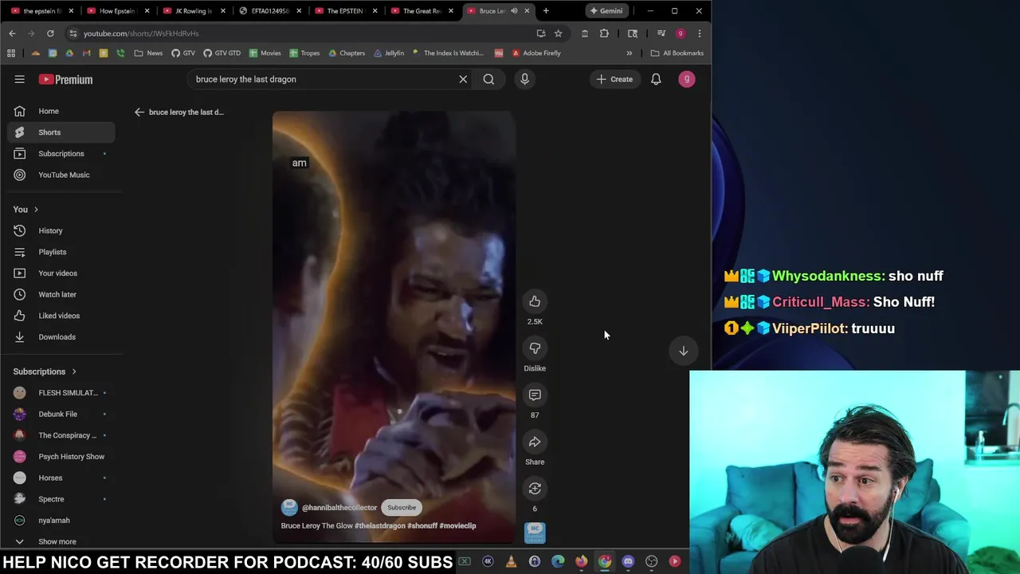Image resolution: width=1020 pixels, height=574 pixels.
Task: Expand hidden bookmarks overflow chevron
Action: (629, 53)
